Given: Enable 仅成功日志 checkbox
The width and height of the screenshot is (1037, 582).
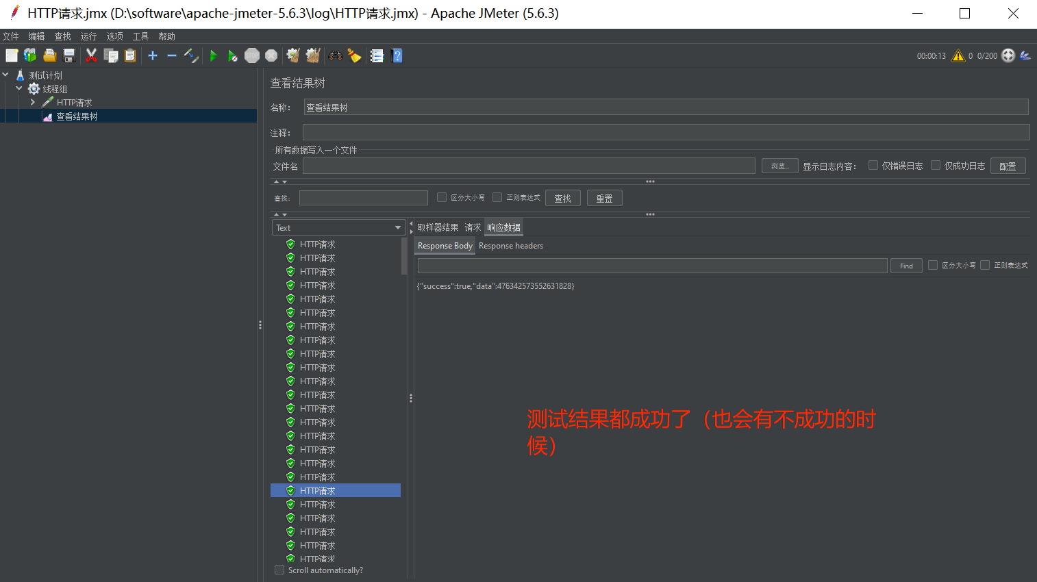Looking at the screenshot, I should [x=936, y=165].
